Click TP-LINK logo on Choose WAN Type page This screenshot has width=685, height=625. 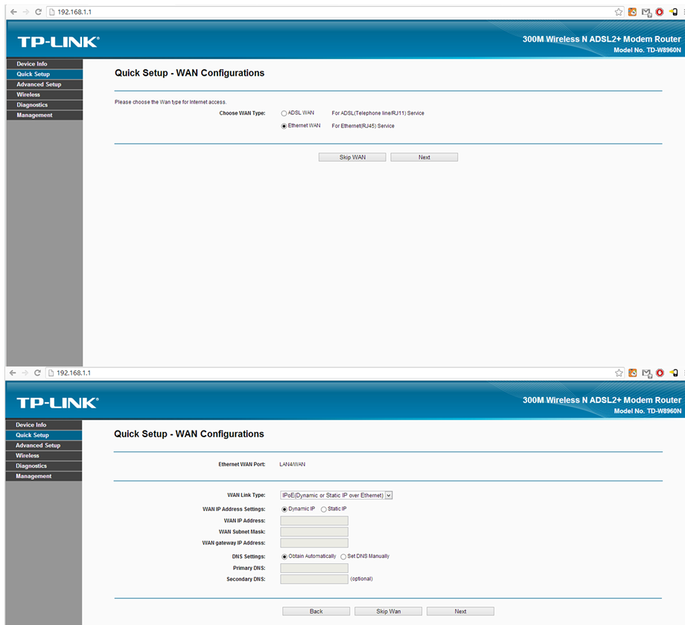pos(58,42)
